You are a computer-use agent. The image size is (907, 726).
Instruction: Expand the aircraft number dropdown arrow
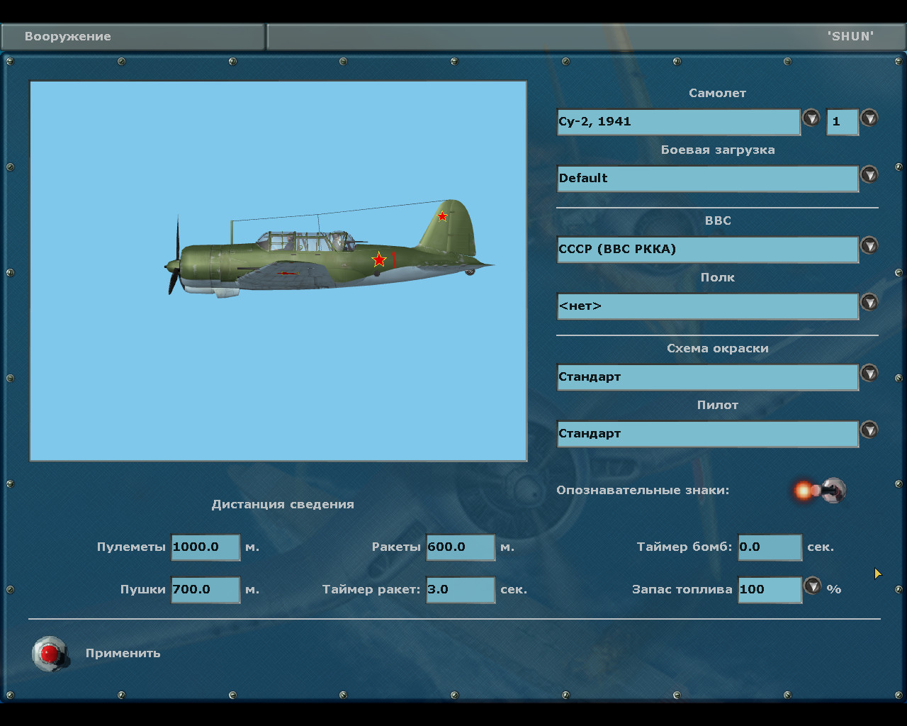869,118
